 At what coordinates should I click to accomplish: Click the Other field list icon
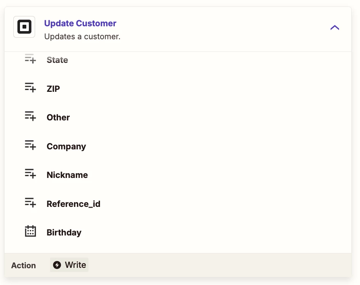pos(30,116)
